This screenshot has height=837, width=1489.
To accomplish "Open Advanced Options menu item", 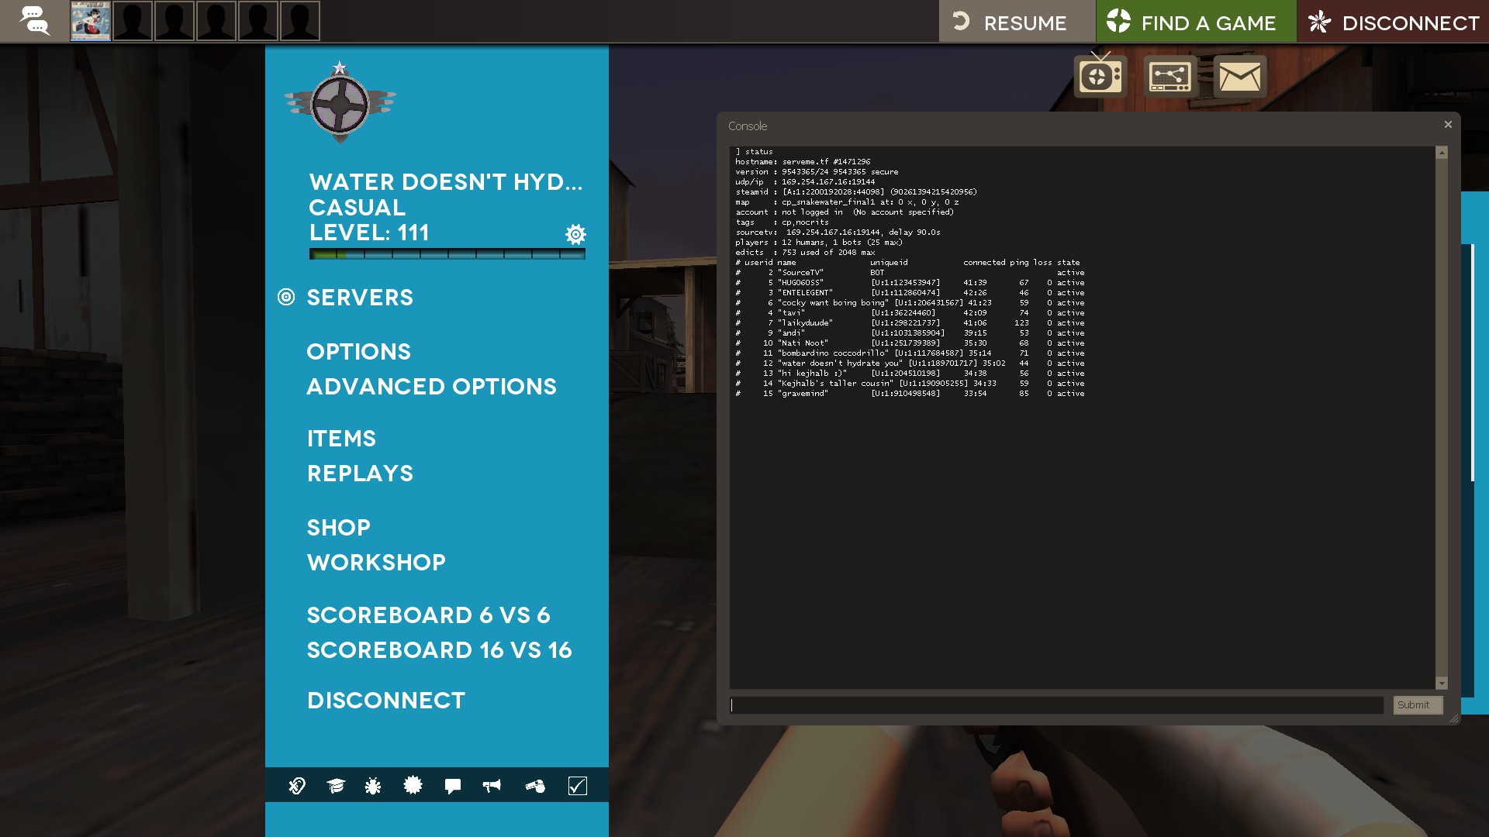I will pyautogui.click(x=431, y=387).
